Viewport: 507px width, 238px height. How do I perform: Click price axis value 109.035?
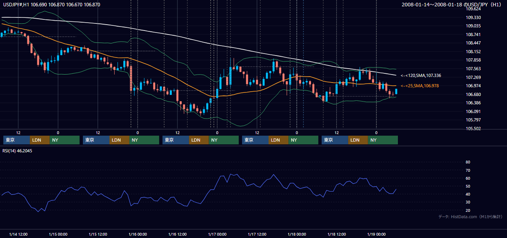473,26
